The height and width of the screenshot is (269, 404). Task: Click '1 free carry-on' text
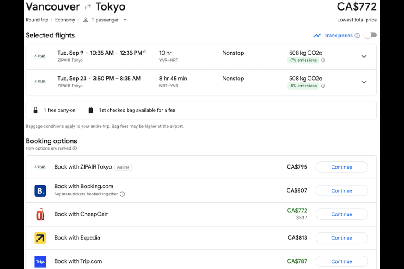tap(60, 110)
